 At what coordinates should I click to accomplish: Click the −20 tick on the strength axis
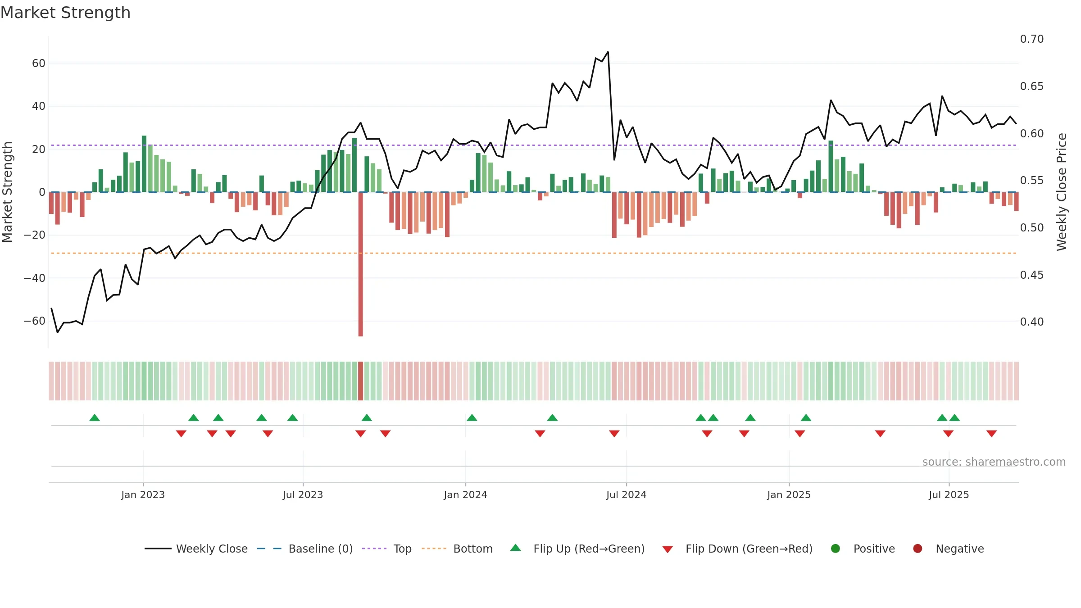click(35, 235)
